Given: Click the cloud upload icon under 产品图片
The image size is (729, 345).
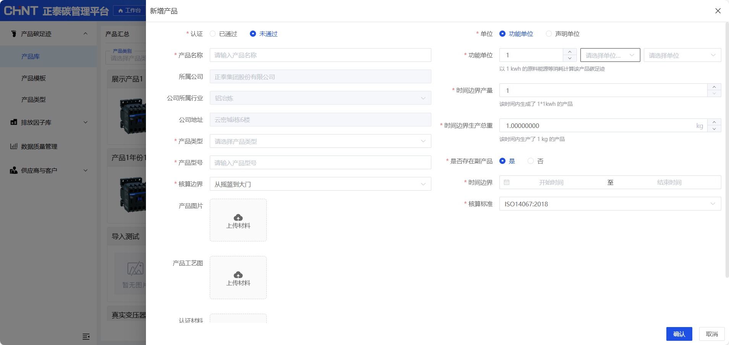Looking at the screenshot, I should (238, 217).
